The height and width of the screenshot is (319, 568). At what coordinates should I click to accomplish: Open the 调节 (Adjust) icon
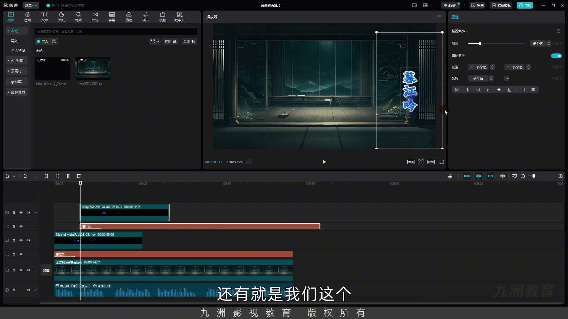tap(146, 17)
